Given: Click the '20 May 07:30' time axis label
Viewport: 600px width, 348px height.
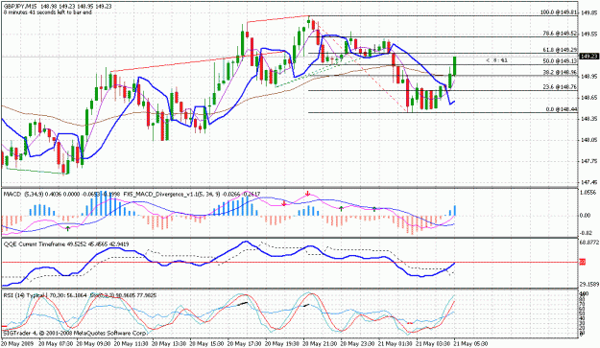Looking at the screenshot, I should coord(55,344).
